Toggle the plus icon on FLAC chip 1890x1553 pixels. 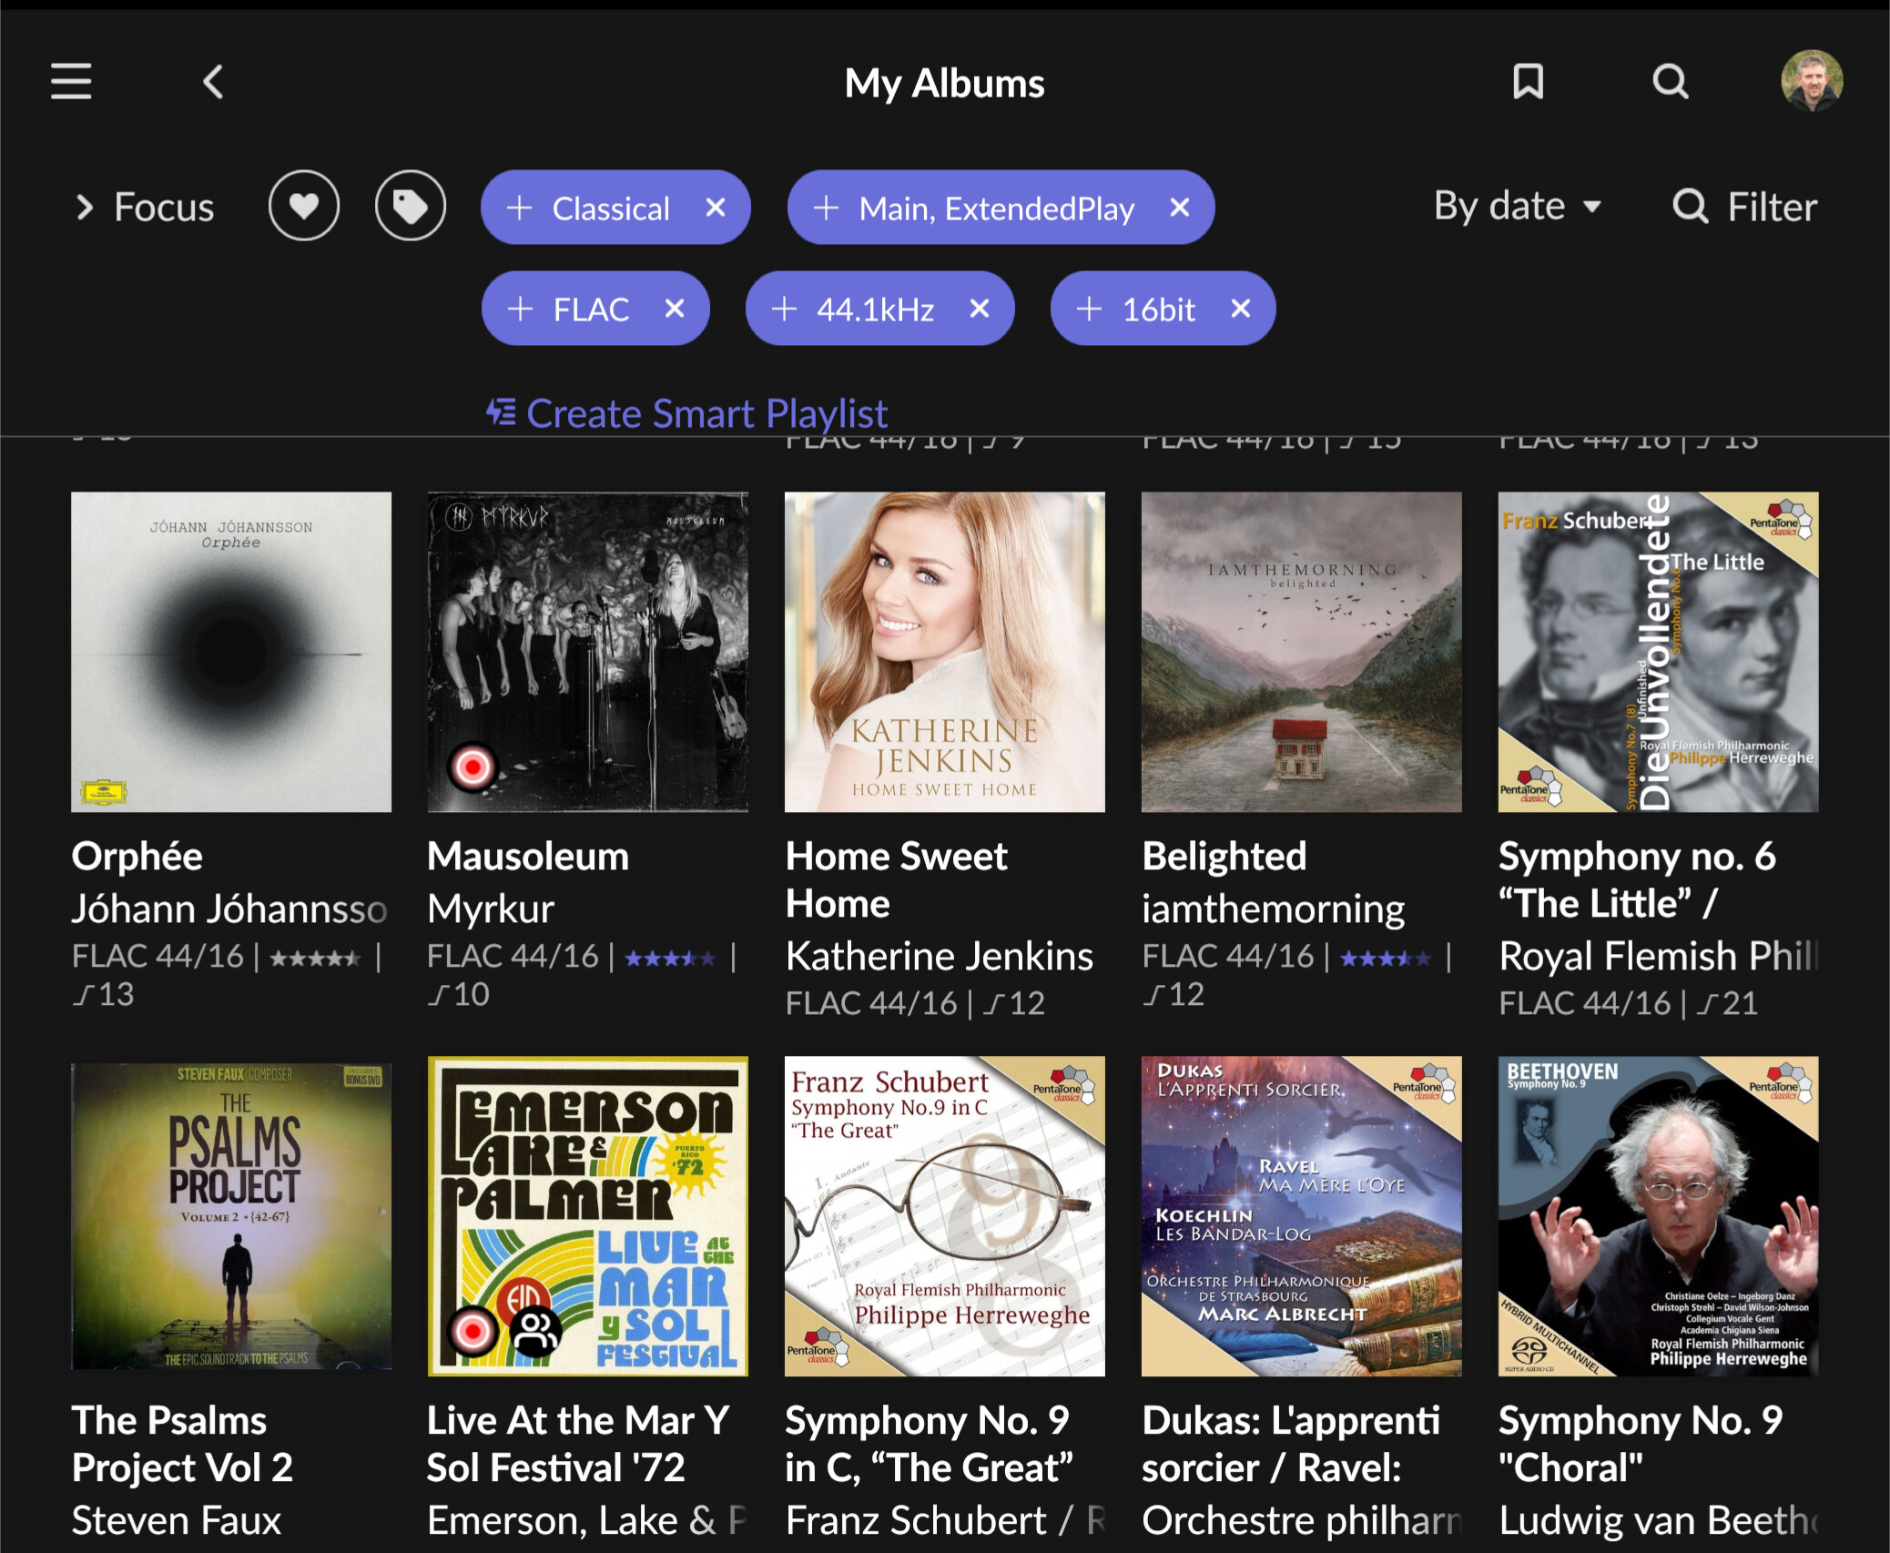tap(520, 309)
